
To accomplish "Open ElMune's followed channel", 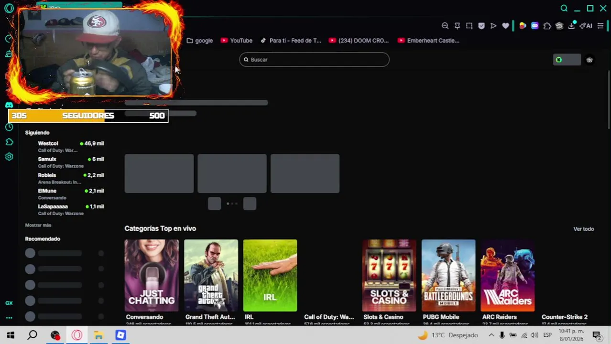I will pos(65,194).
